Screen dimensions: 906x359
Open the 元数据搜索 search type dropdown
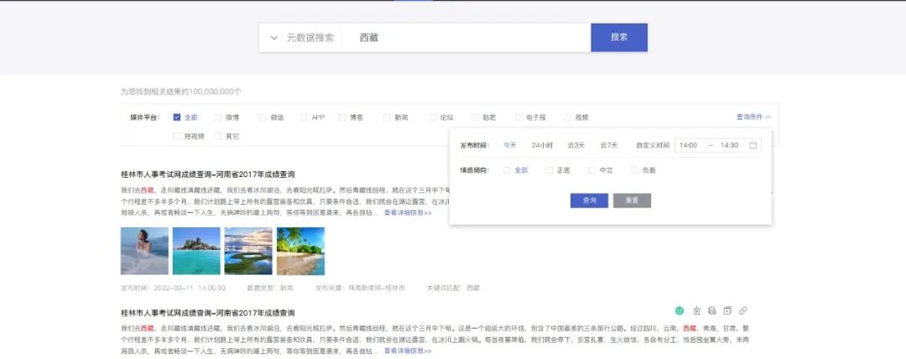[302, 38]
